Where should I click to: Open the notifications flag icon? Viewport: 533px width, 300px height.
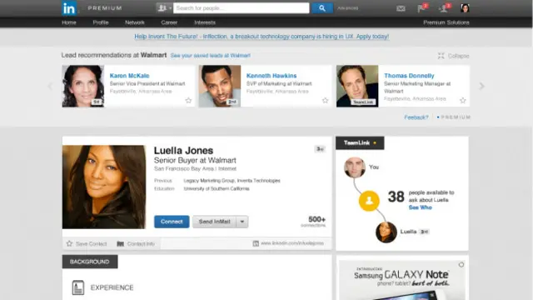tap(421, 8)
